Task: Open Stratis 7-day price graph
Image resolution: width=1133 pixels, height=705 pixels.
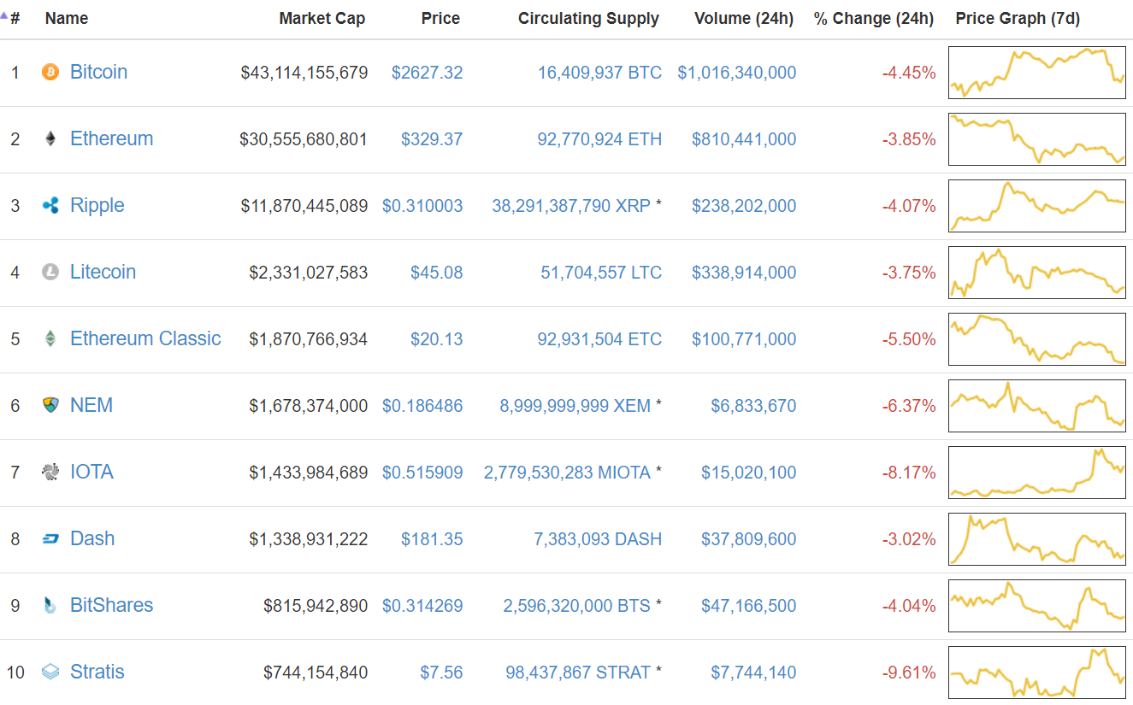Action: point(1036,673)
